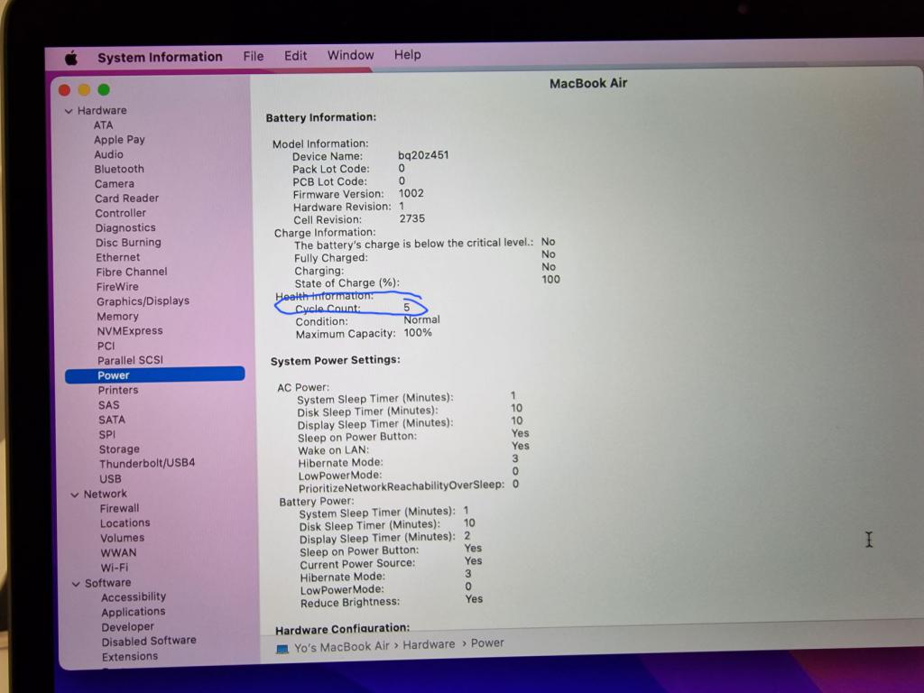Select ATA in the sidebar
The height and width of the screenshot is (693, 924).
(x=103, y=125)
